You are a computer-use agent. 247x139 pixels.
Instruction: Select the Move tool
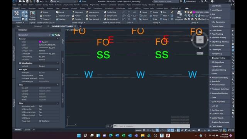pos(143,12)
